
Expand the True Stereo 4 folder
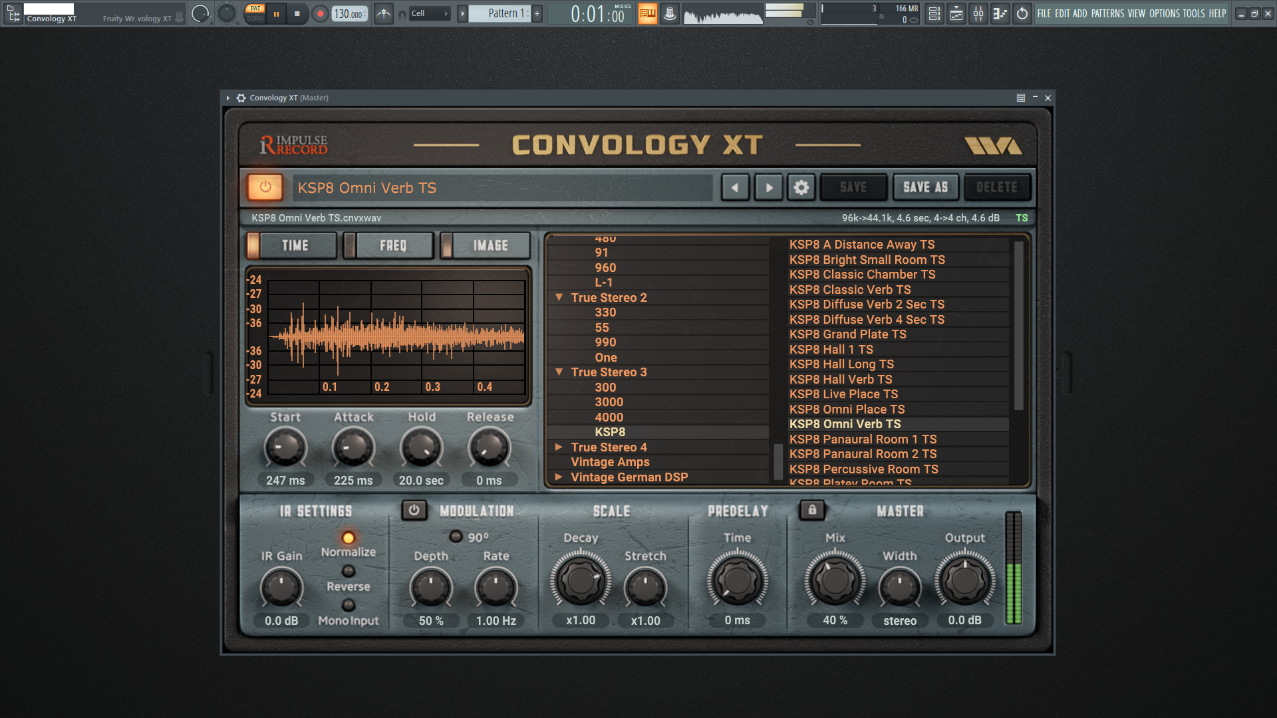[559, 447]
